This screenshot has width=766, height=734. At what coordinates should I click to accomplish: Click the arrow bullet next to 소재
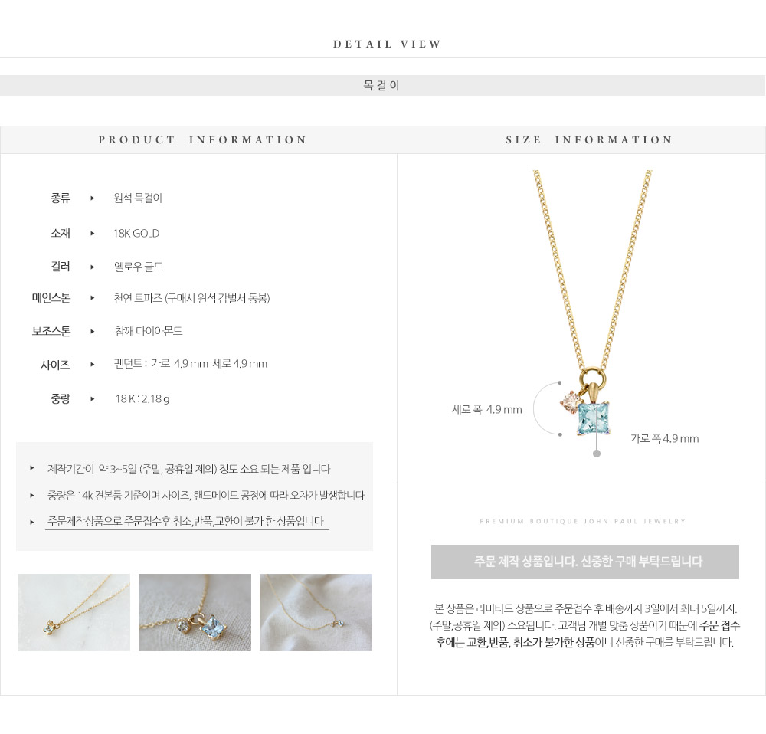pos(93,234)
